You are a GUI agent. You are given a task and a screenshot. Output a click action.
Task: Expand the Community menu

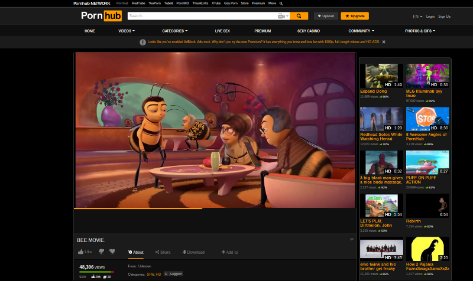tap(361, 30)
